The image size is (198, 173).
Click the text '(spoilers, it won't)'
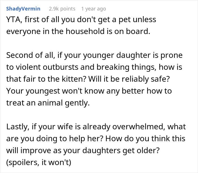pos(39,162)
